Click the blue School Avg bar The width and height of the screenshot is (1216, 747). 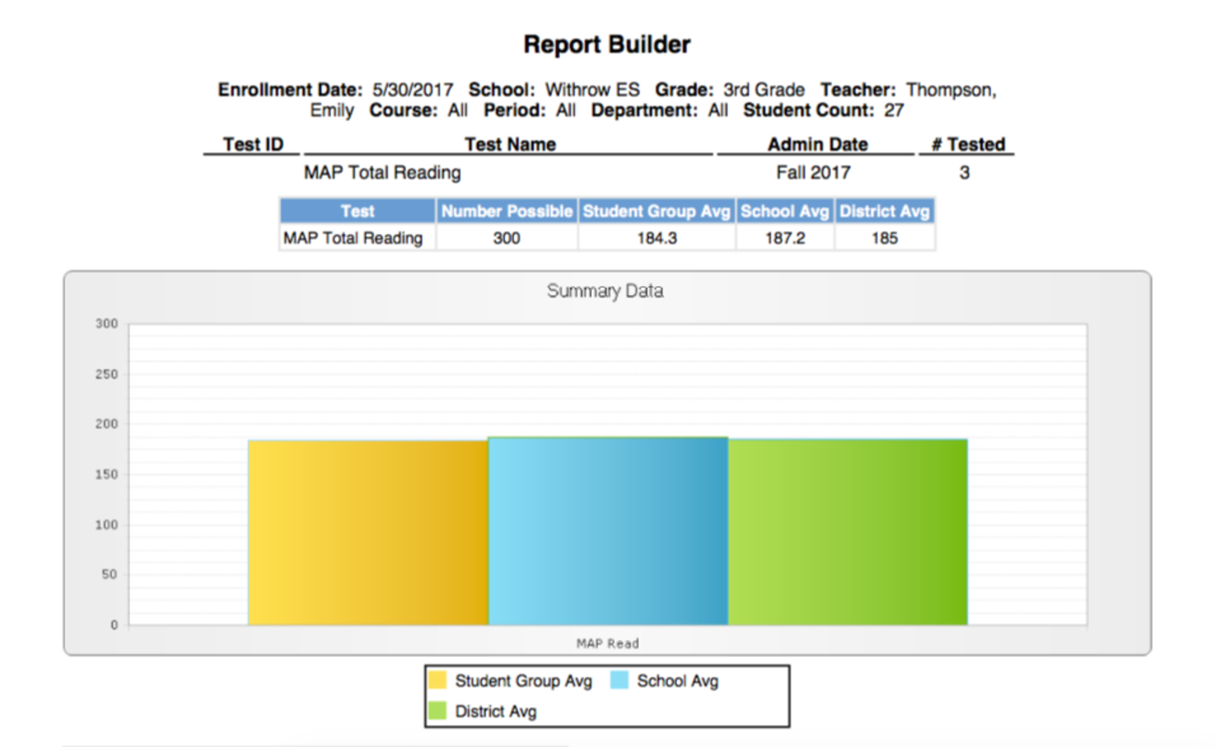[608, 530]
